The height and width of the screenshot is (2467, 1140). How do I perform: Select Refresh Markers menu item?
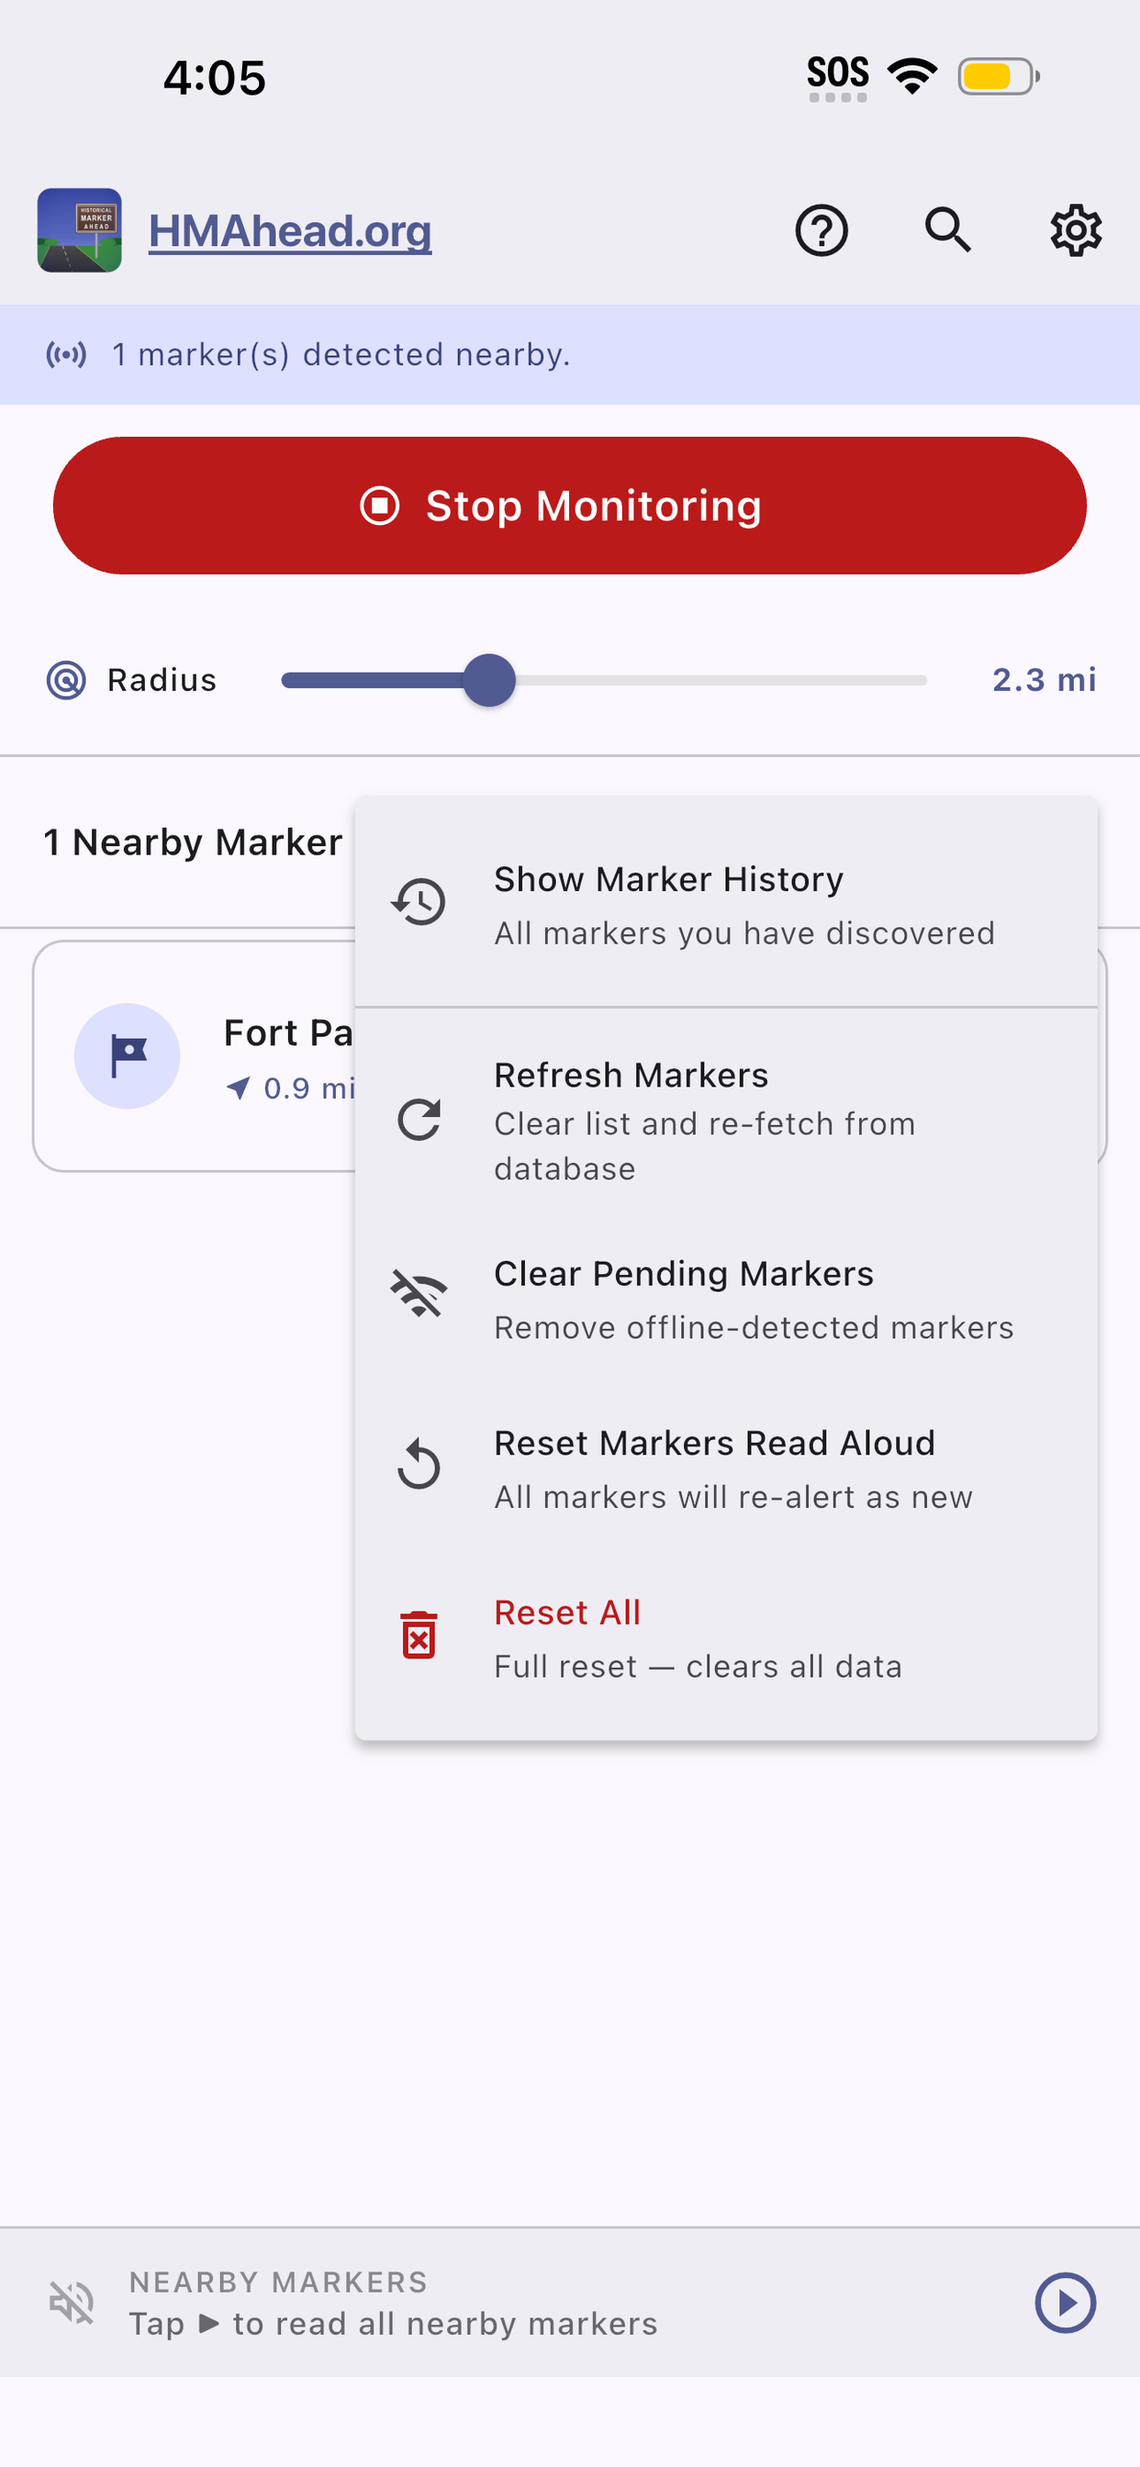(x=726, y=1120)
